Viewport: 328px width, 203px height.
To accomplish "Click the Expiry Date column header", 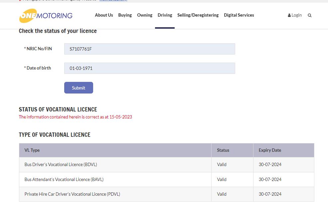I will [x=270, y=150].
